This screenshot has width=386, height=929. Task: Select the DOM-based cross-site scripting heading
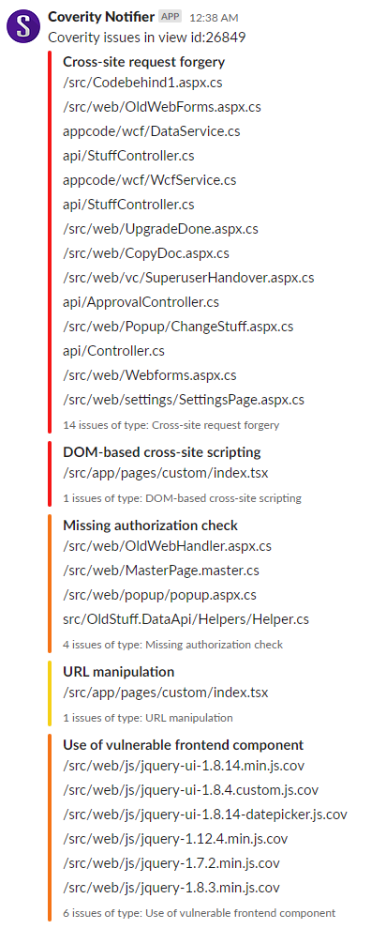(161, 452)
